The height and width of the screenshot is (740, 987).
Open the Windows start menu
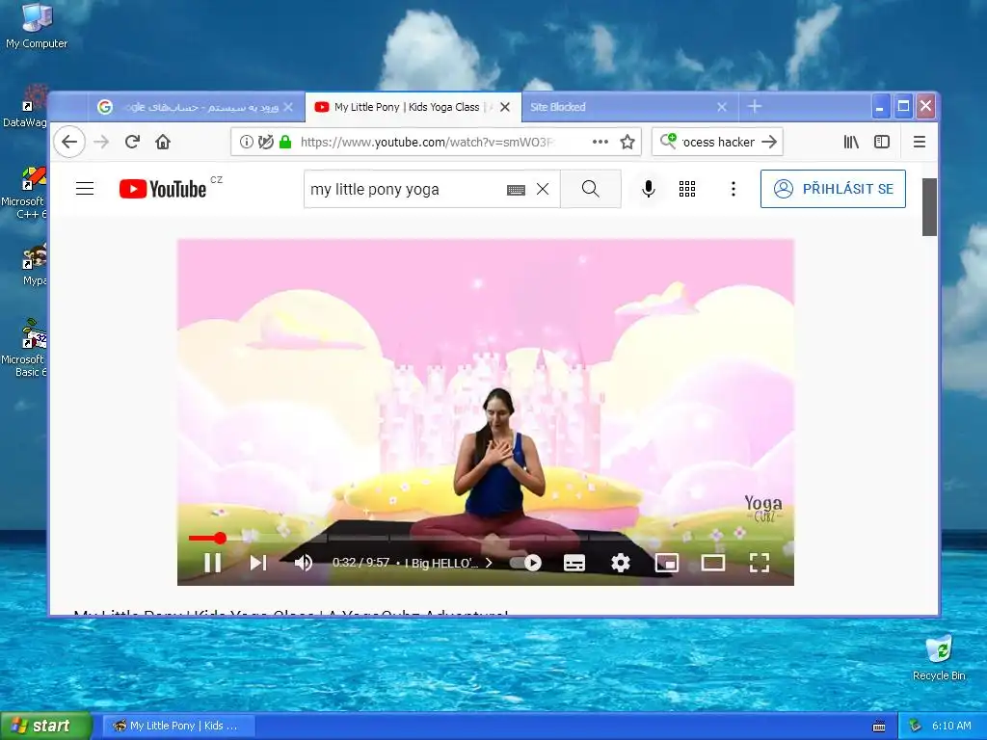click(44, 726)
